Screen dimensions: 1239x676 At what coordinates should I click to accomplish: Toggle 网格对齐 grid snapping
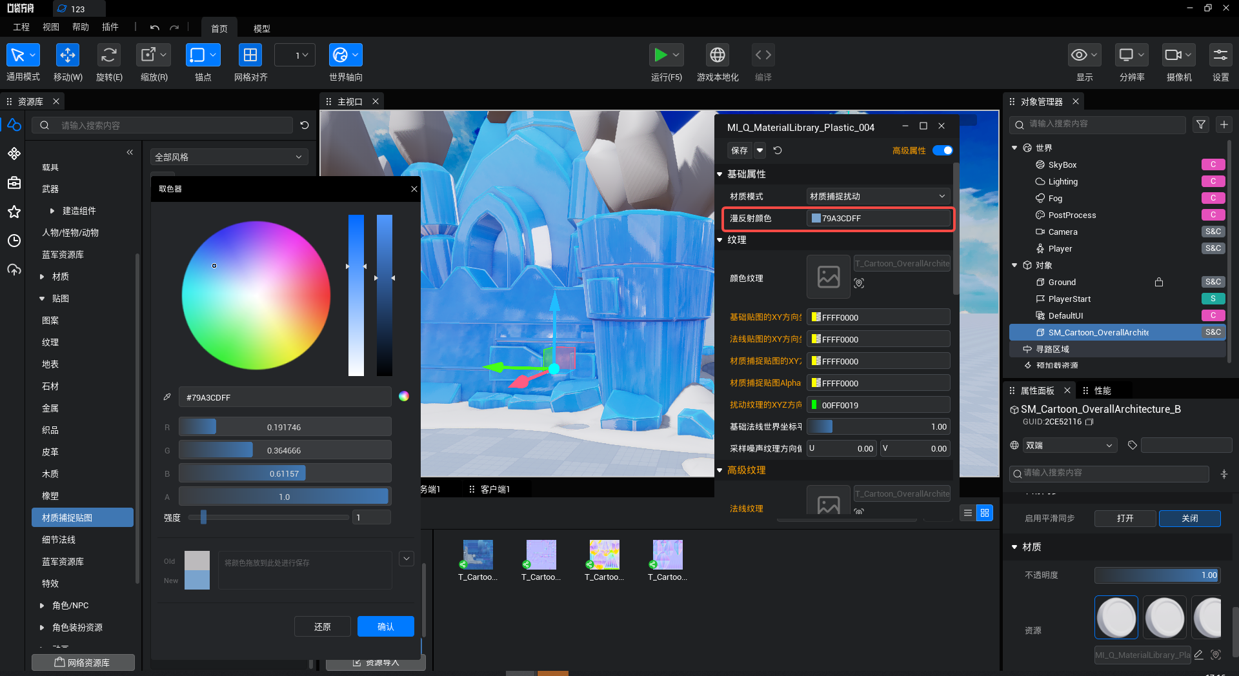click(250, 55)
